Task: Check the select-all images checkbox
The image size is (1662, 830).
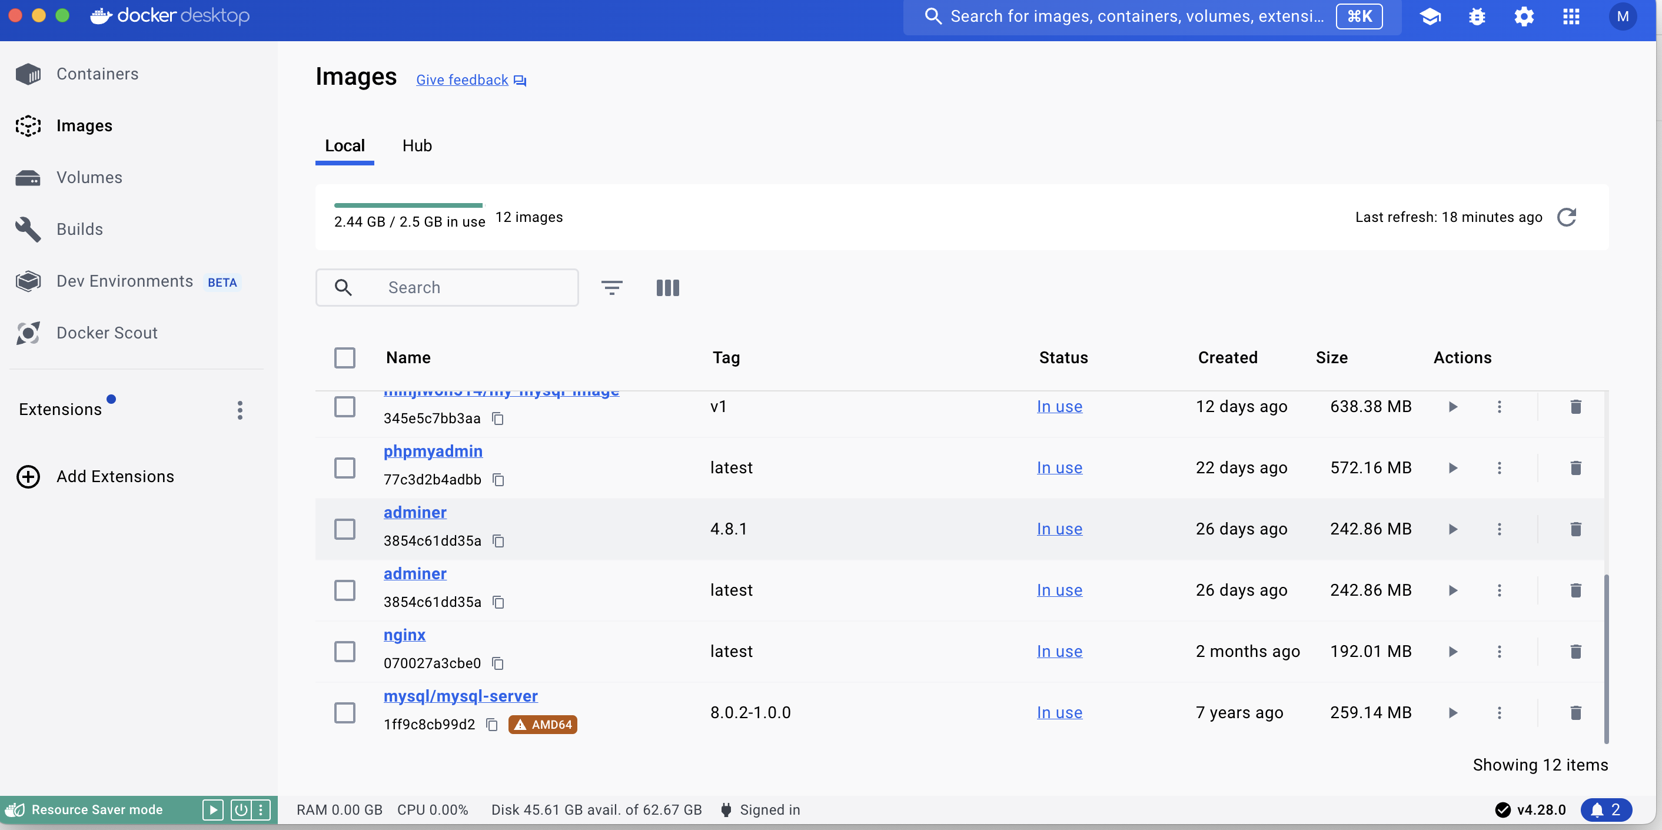Action: [x=344, y=357]
